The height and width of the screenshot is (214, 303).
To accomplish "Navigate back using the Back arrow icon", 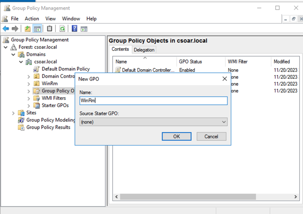I will click(x=6, y=28).
